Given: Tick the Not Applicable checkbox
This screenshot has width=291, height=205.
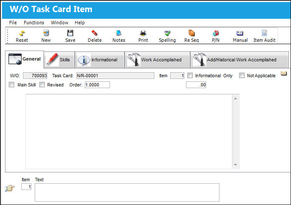Looking at the screenshot, I should (x=242, y=76).
